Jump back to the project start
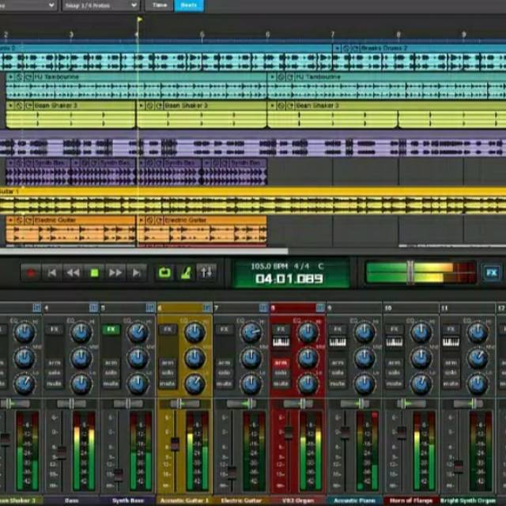This screenshot has height=506, width=506. point(52,273)
